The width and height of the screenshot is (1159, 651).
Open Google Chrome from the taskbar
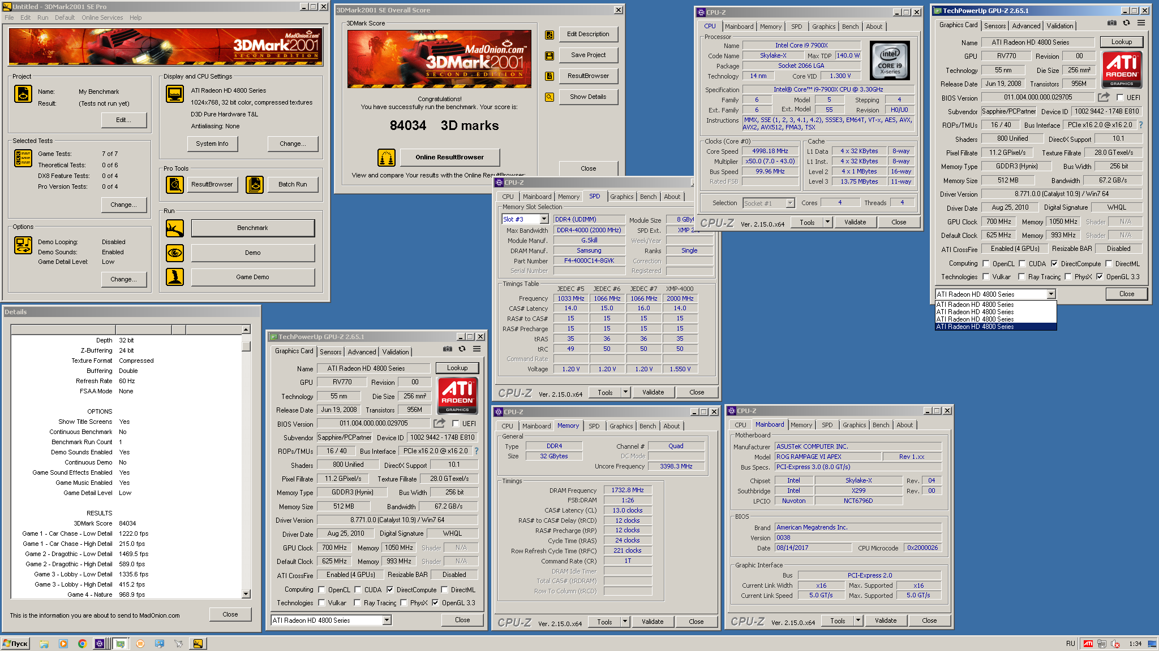[x=82, y=644]
